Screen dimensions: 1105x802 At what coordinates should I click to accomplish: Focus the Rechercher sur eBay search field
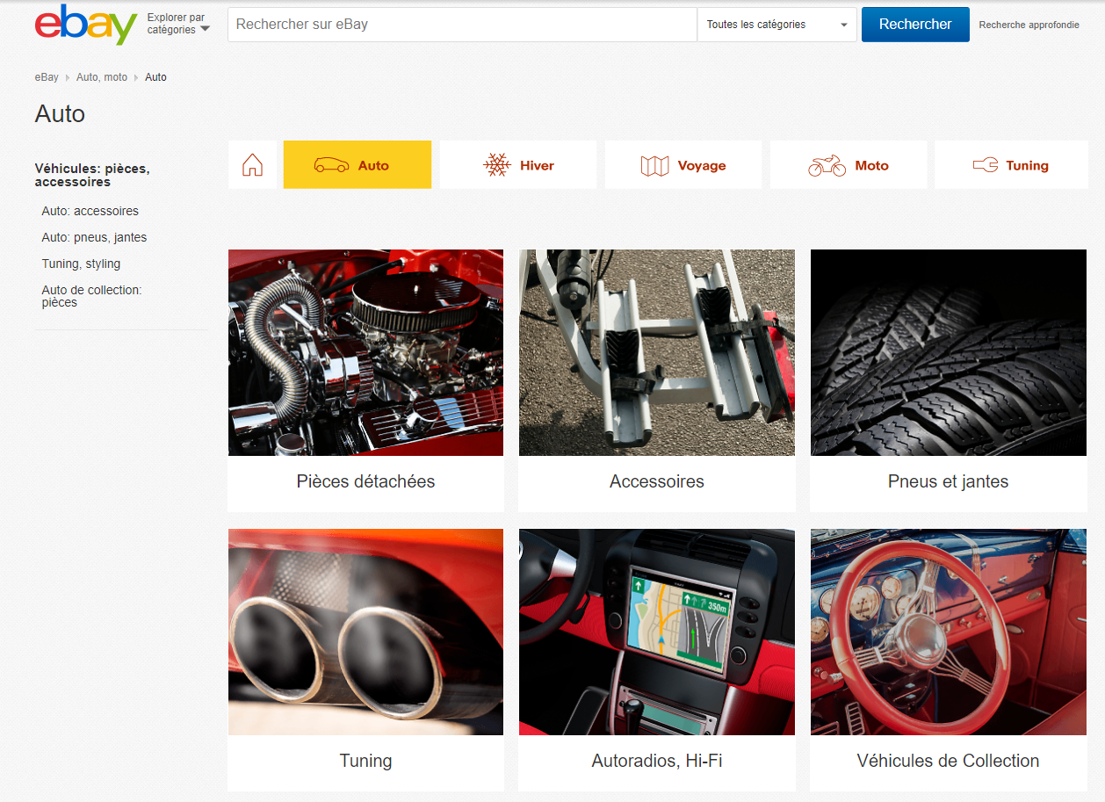click(x=462, y=25)
